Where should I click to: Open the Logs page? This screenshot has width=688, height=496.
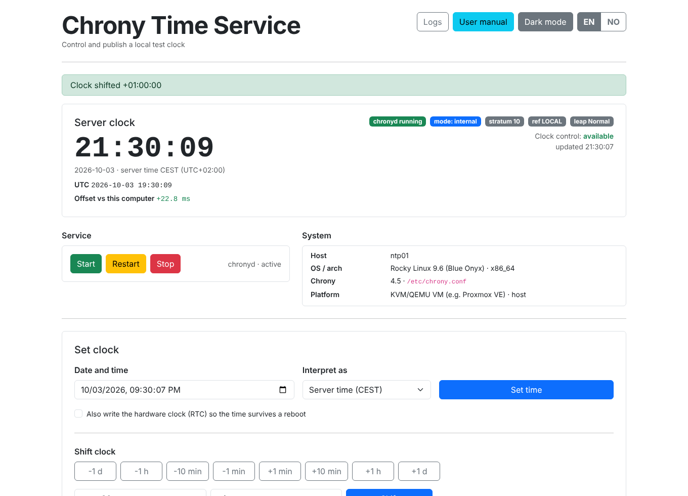click(x=433, y=22)
